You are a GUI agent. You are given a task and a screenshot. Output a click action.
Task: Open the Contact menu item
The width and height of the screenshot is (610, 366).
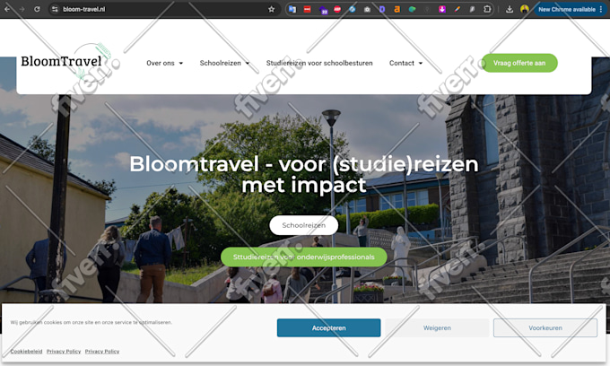click(402, 63)
